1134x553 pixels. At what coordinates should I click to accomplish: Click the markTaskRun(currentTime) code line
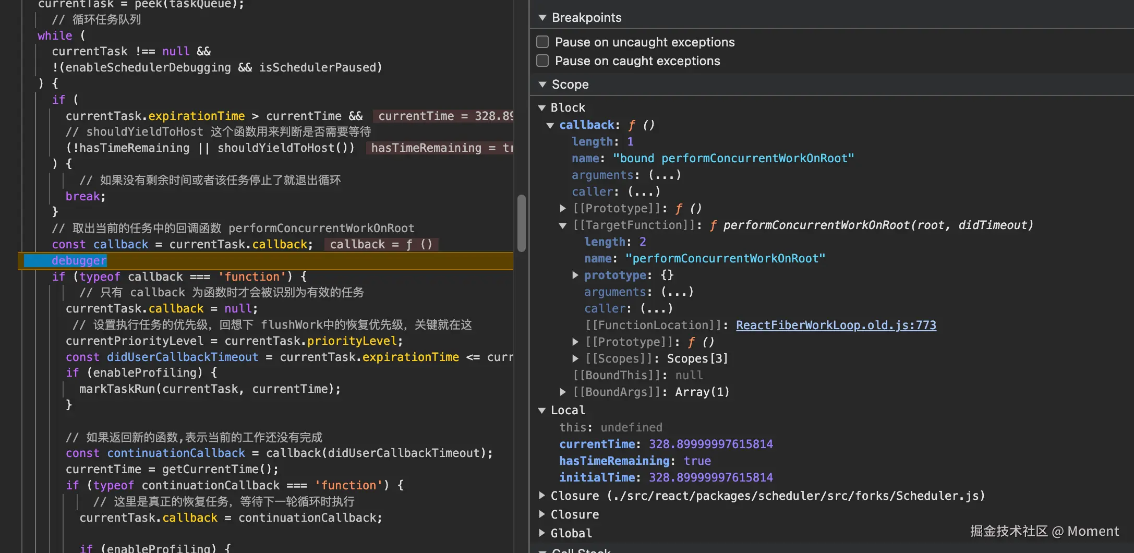click(210, 389)
